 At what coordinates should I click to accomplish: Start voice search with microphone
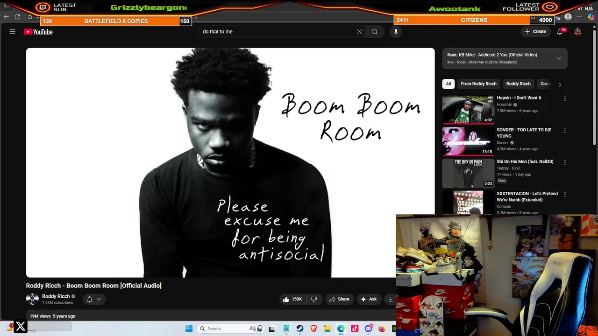tap(396, 32)
